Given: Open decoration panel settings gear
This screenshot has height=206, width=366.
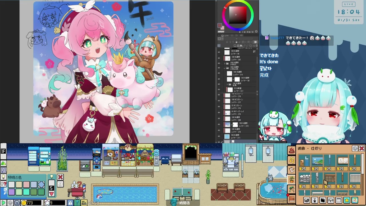Looking at the screenshot, I should tap(355, 148).
